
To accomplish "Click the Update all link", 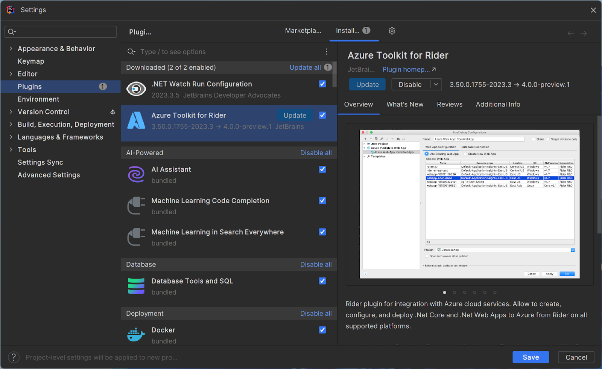I will [x=305, y=67].
